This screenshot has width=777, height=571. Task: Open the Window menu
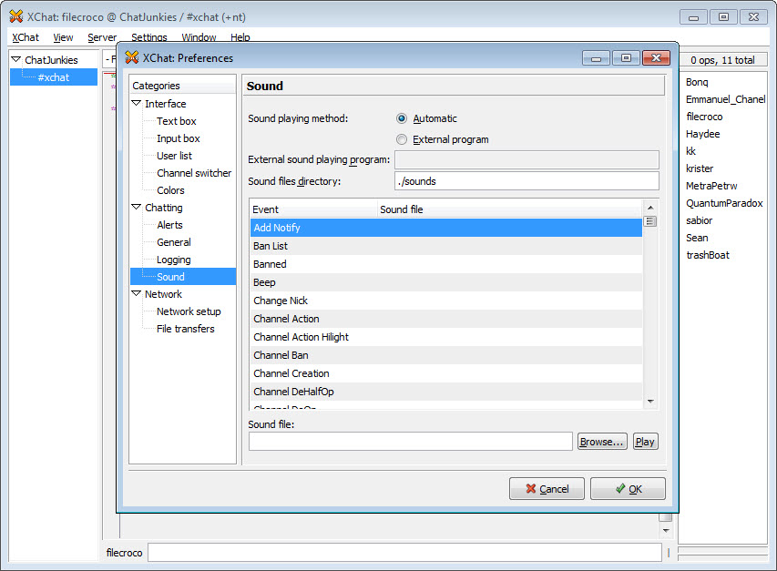(199, 37)
